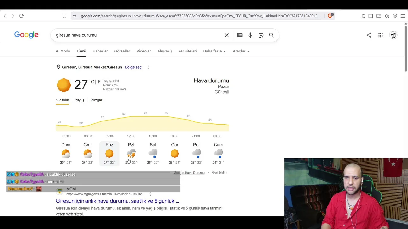The height and width of the screenshot is (229, 408).
Task: Select the first Cum forecast day (26° 23°)
Action: [x=66, y=154]
